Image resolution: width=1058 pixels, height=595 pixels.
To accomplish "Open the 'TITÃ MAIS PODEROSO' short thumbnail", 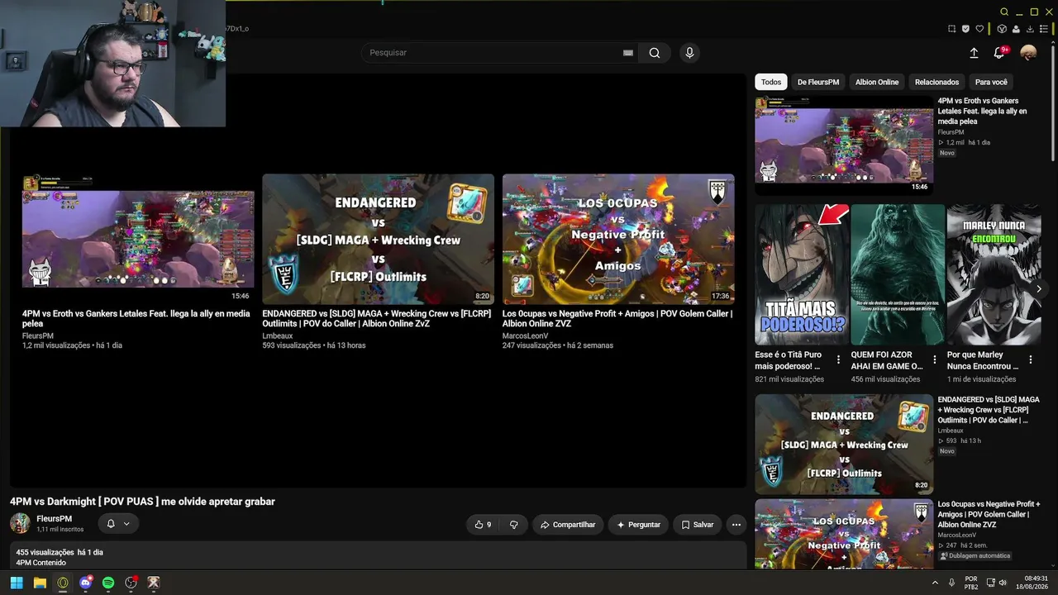I will (802, 274).
